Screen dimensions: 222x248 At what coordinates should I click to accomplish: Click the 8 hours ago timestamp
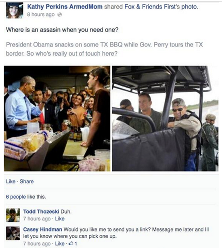point(41,15)
